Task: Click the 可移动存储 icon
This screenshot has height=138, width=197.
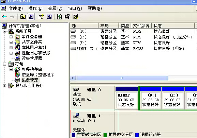Action: 17,69
